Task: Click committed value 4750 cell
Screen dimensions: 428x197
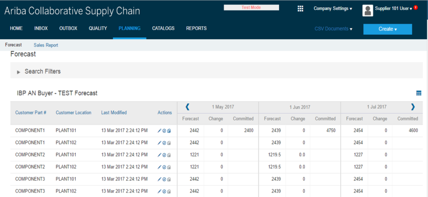Action: 330,130
